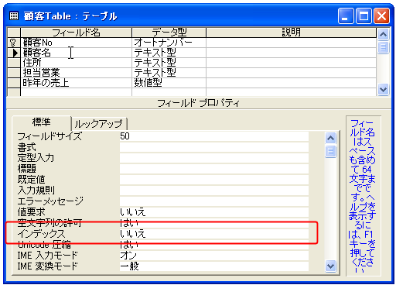Viewport: 396px width, 285px height.
Task: Click the オートナンバー data type cell
Action: pyautogui.click(x=169, y=43)
